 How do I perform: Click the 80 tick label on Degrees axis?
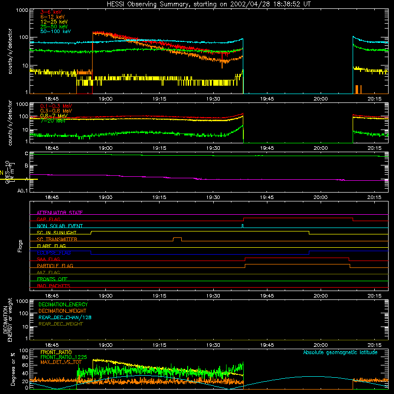tap(25, 357)
